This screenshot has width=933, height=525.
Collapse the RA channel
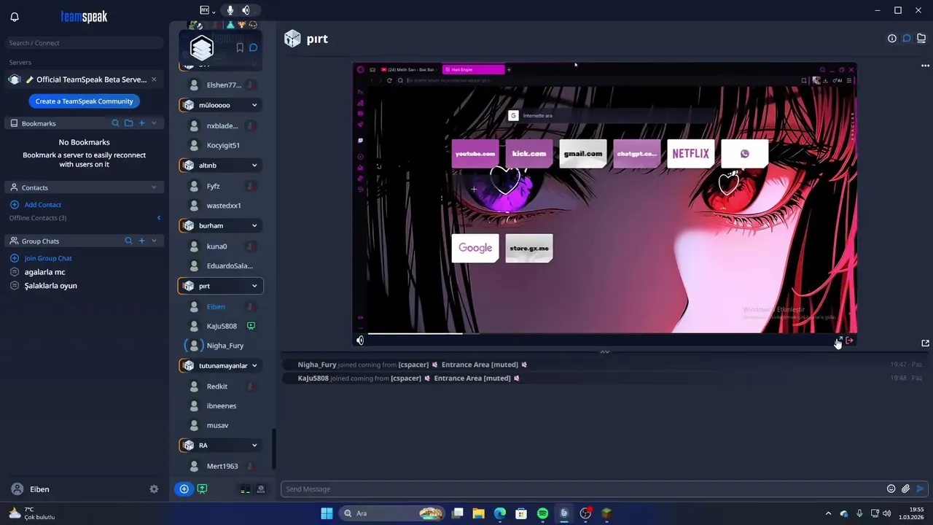[x=254, y=445]
